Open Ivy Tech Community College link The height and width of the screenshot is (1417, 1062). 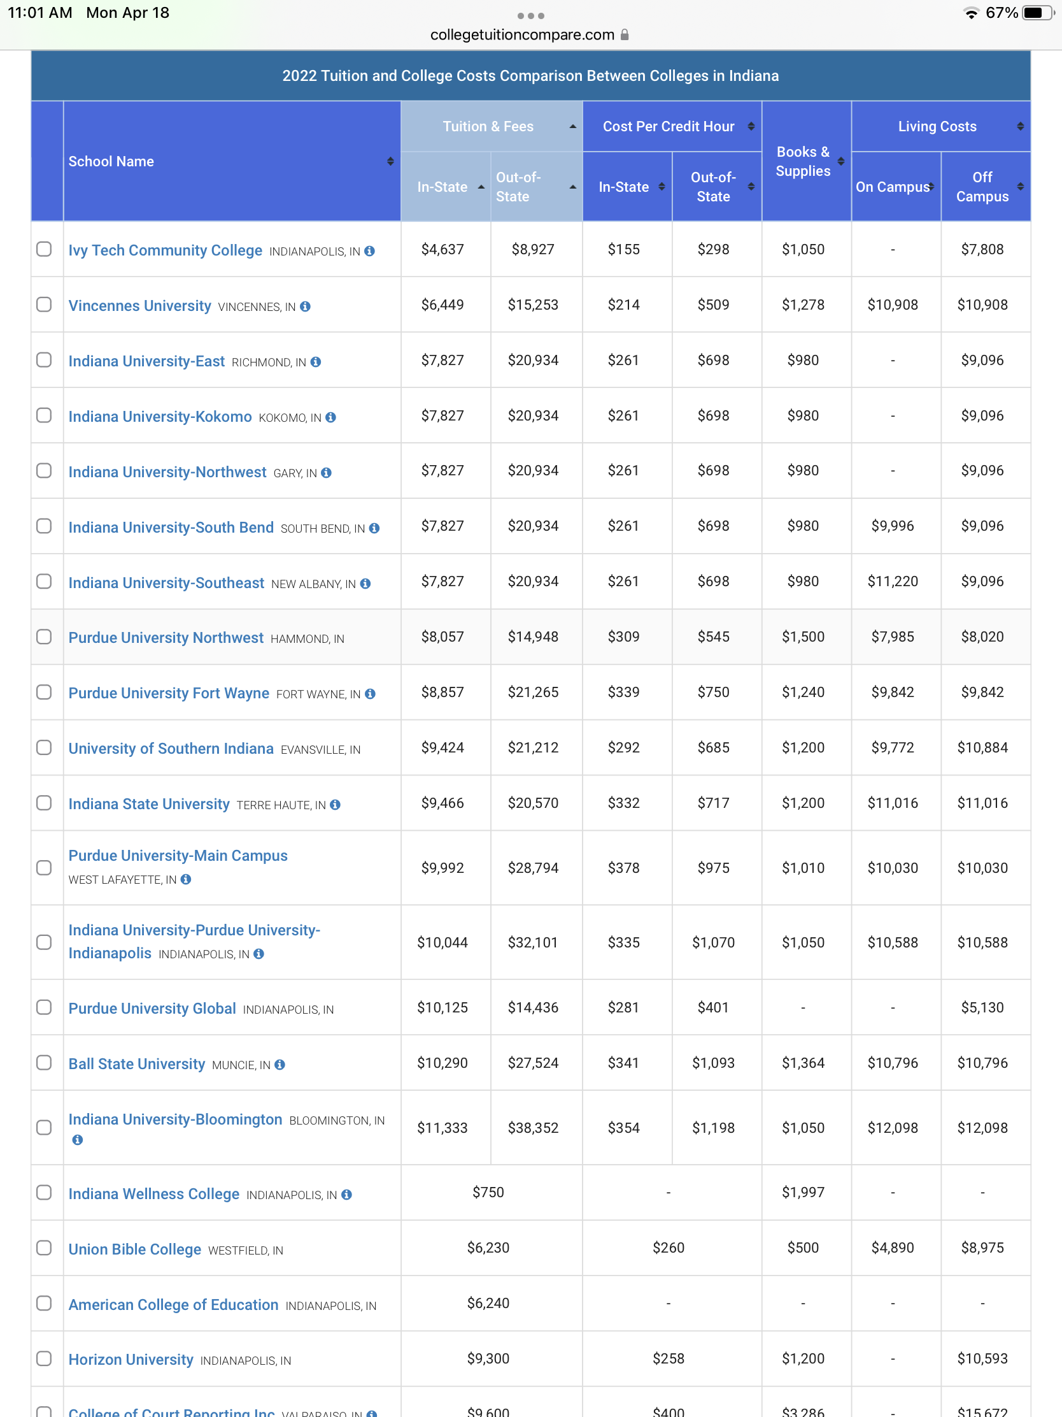coord(165,250)
